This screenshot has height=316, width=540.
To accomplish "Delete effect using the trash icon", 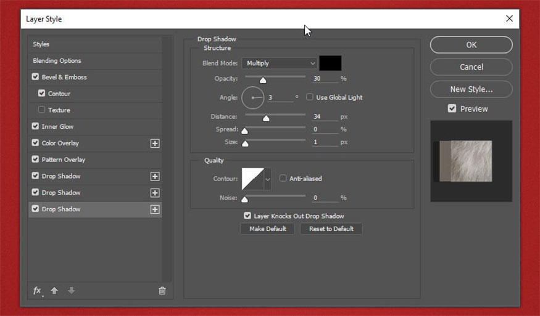I will (x=162, y=291).
